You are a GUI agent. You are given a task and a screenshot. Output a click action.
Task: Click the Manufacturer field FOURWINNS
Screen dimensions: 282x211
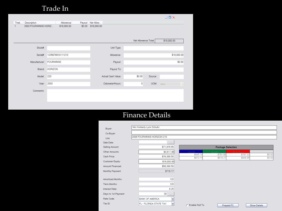69,62
